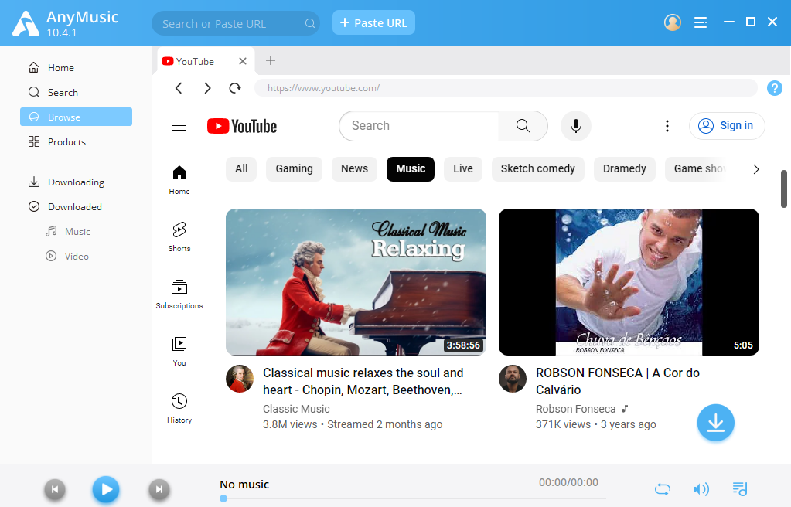Select the Dramedy category chip
Screen dimensions: 791x507
click(x=625, y=169)
